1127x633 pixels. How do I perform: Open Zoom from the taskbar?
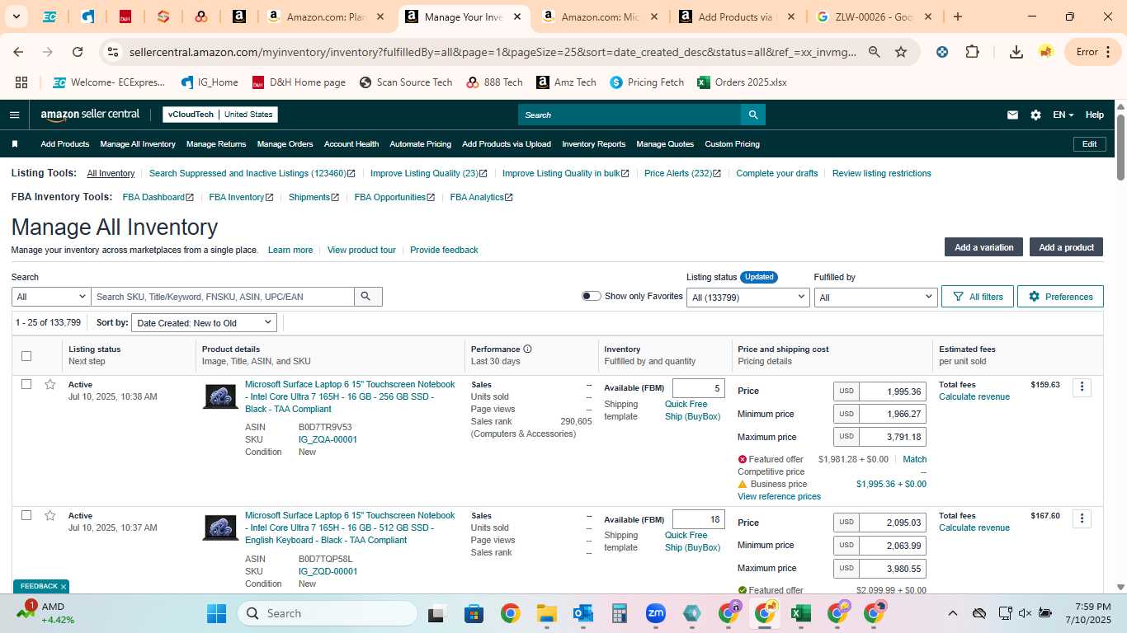pos(656,613)
